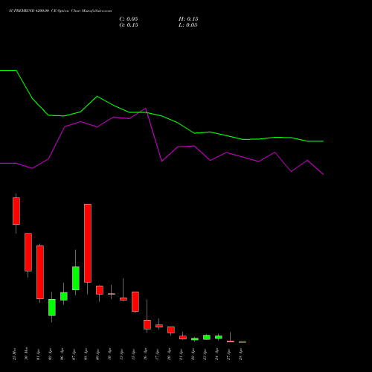
Task: Click the red candle above 20 Apr
Action: (171, 330)
